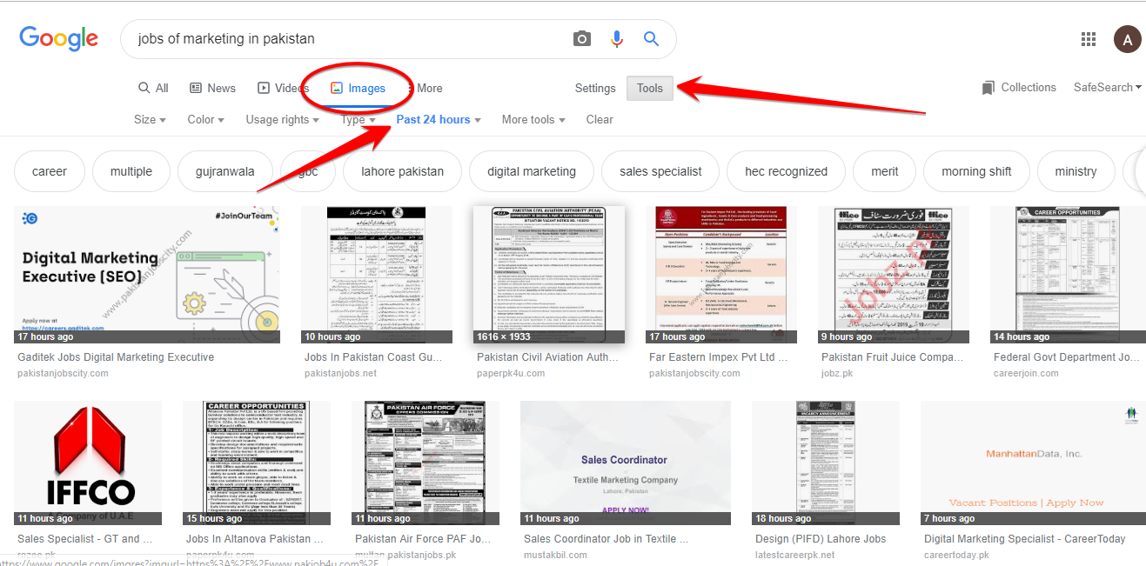Screen dimensions: 1146x566
Task: Switch to the News tab
Action: 212,88
